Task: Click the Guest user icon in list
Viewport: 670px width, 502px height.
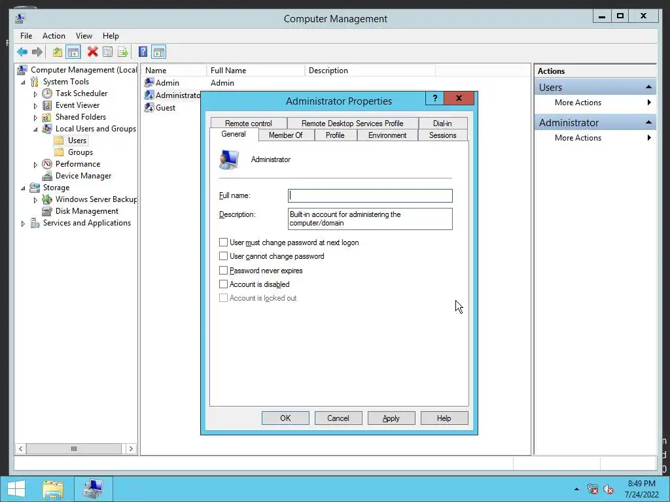Action: coord(149,108)
